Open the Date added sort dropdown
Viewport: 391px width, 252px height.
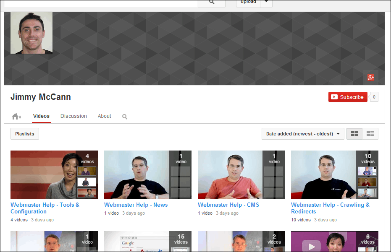(303, 134)
